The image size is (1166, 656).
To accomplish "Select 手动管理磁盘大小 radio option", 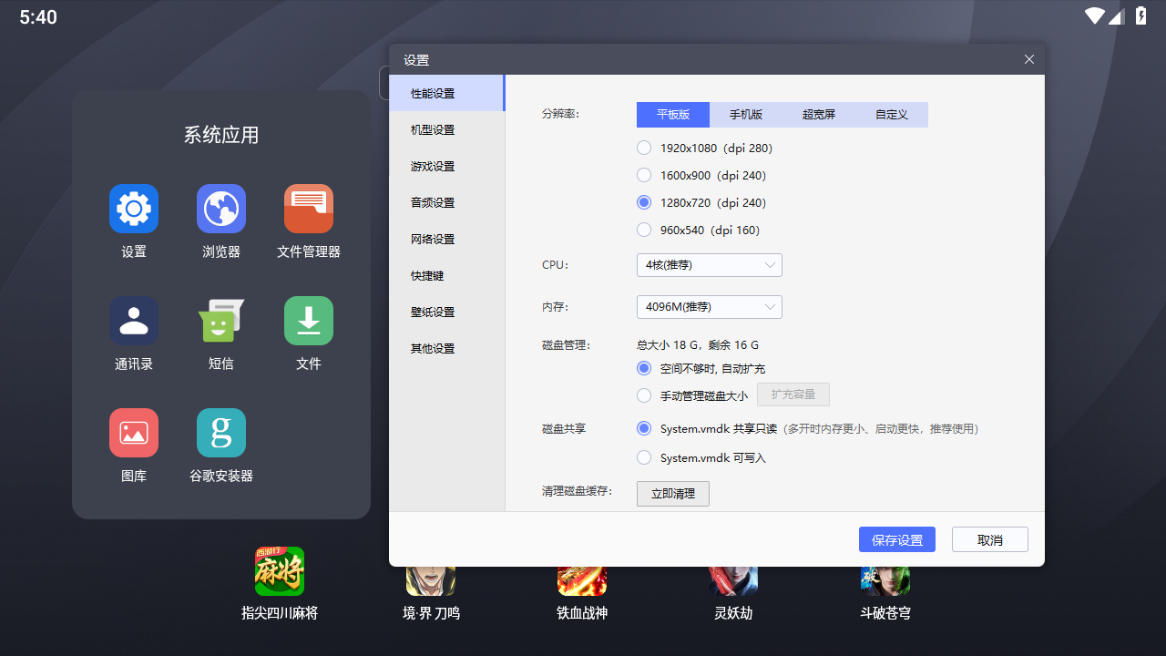I will click(x=644, y=395).
